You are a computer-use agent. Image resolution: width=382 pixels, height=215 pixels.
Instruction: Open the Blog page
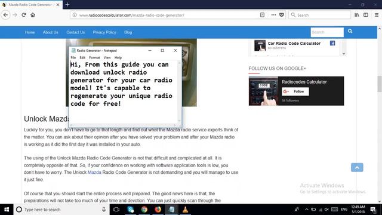pos(128,32)
